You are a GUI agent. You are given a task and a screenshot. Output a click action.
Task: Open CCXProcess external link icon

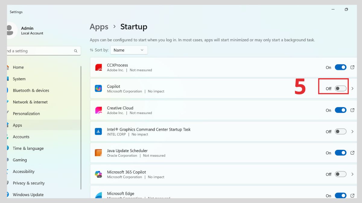coord(352,67)
